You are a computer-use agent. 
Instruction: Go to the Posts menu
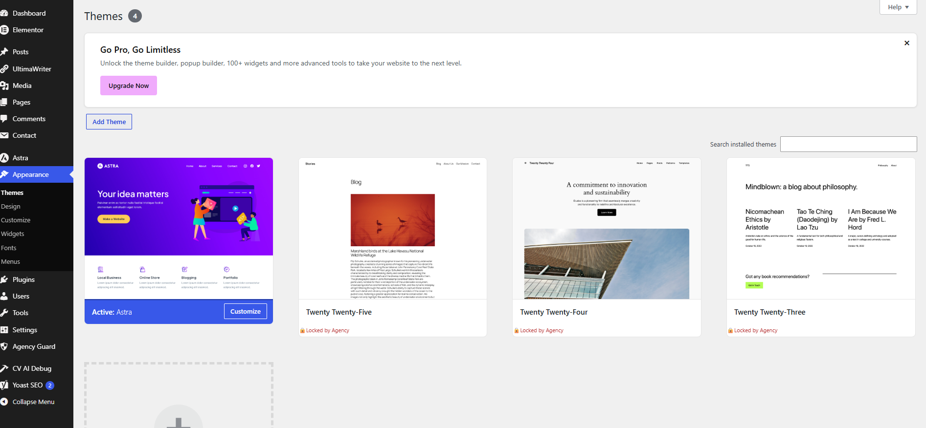pyautogui.click(x=21, y=52)
